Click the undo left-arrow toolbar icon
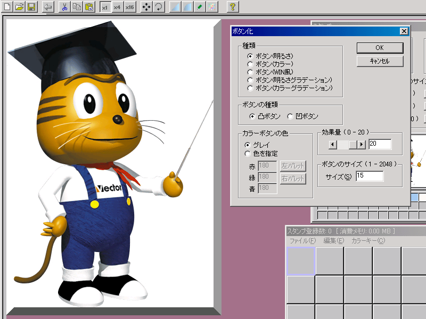The width and height of the screenshot is (426, 319). pos(48,6)
